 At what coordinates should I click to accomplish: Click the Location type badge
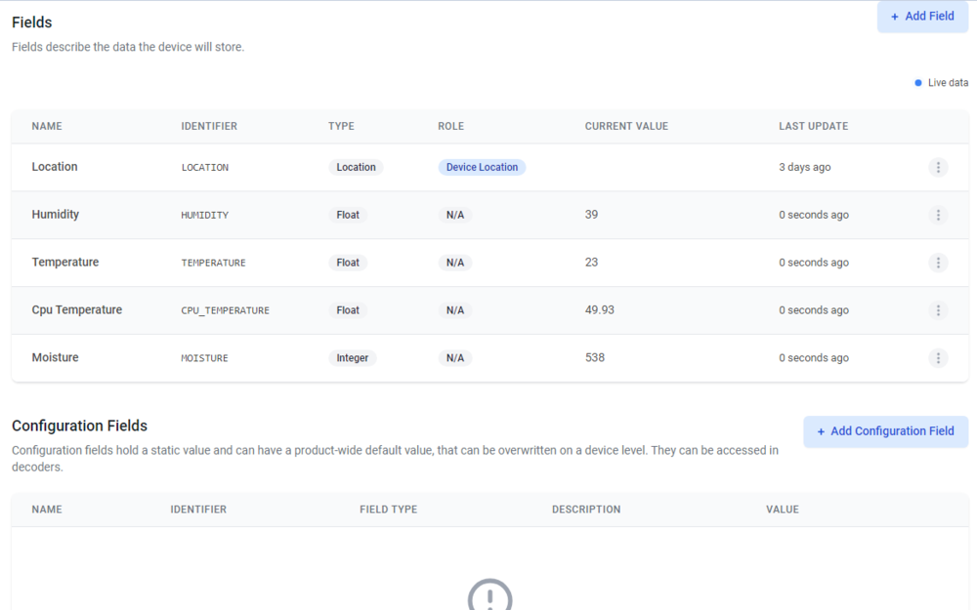(356, 167)
